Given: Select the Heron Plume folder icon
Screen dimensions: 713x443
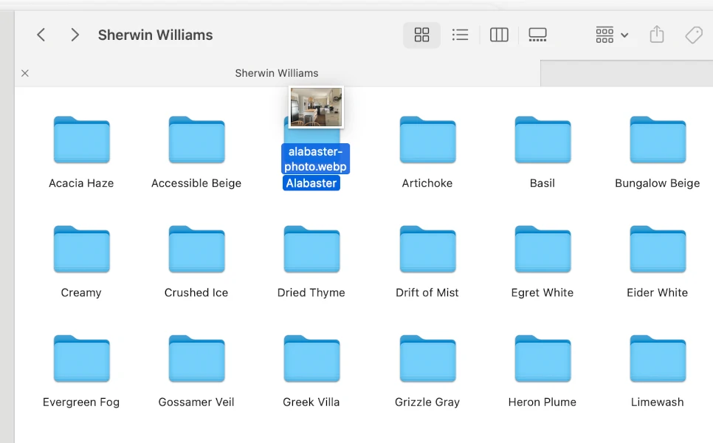Looking at the screenshot, I should point(542,358).
